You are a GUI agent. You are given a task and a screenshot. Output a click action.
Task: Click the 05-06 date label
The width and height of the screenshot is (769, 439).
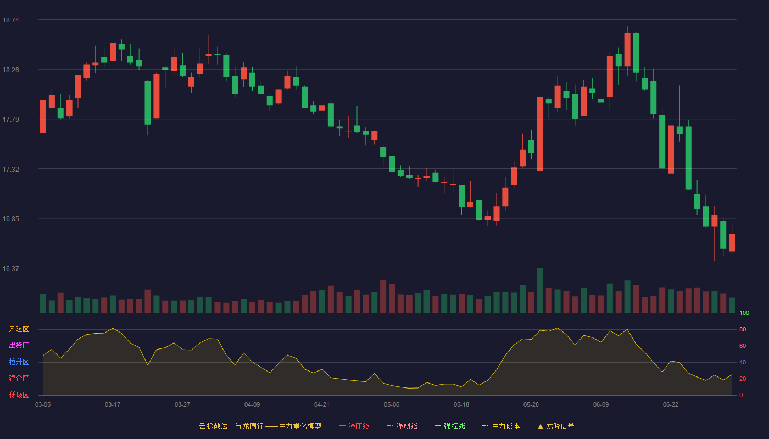pyautogui.click(x=392, y=404)
